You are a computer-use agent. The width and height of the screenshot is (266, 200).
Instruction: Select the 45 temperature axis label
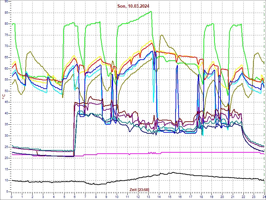click(x=6, y=102)
